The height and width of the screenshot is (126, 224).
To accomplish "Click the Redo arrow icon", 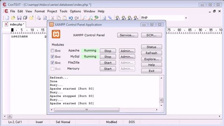I will click(x=77, y=18).
